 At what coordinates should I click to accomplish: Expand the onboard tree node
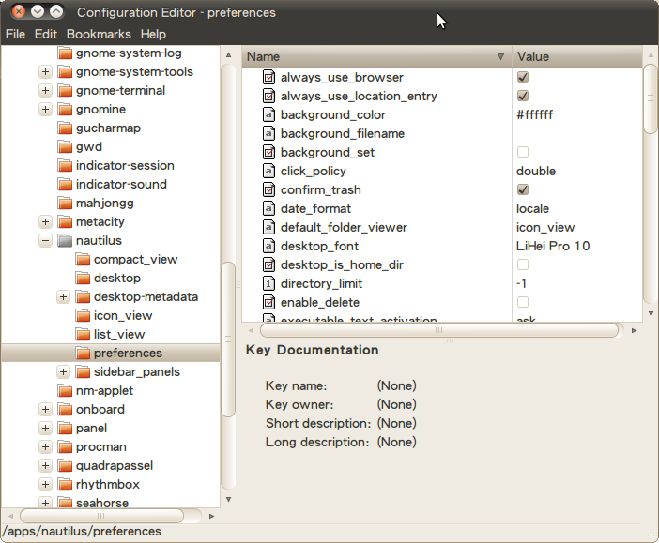click(x=45, y=410)
